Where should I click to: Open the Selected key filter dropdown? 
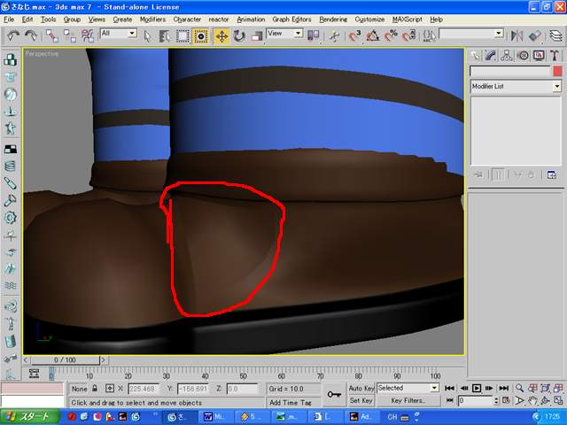coord(408,388)
